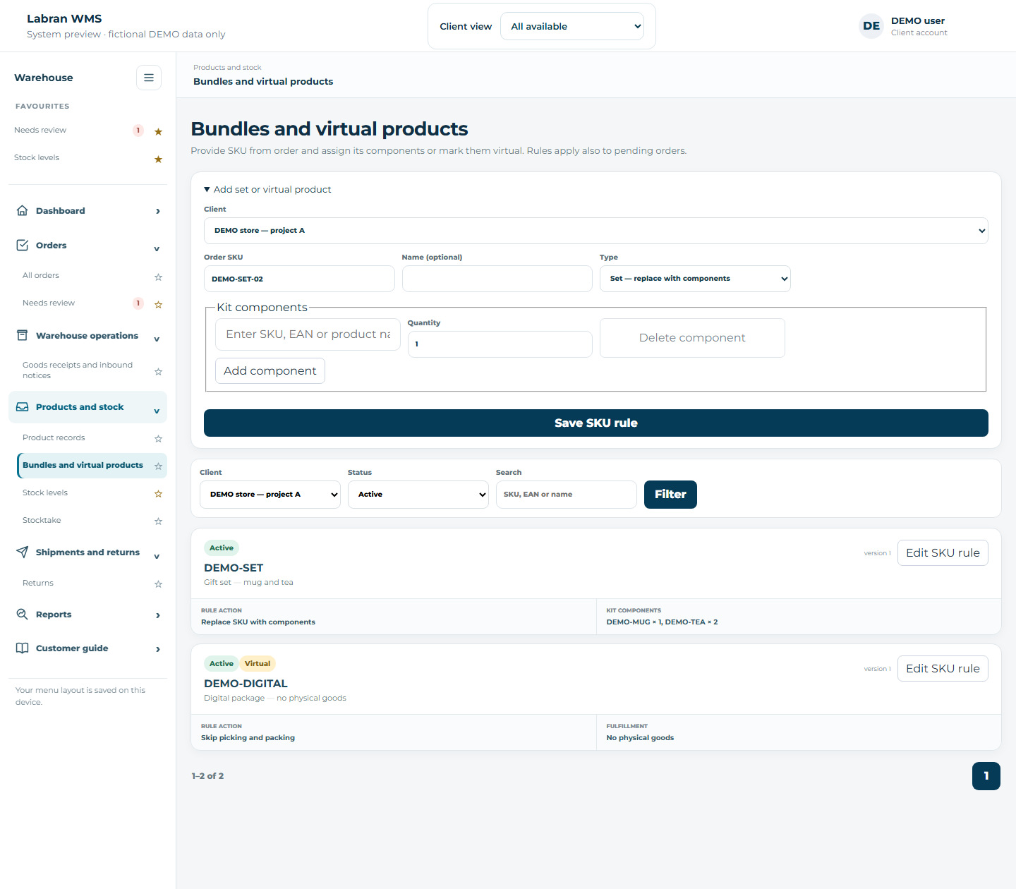
Task: Click the Warehouse operations archive icon
Action: click(x=23, y=335)
